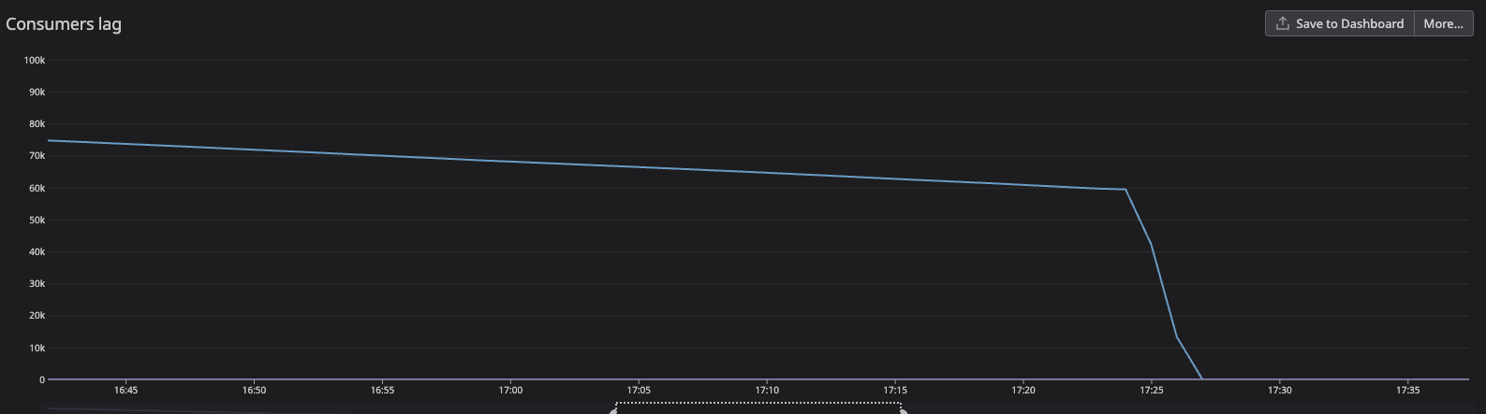Open the More... options menu
1486x414 pixels.
point(1443,23)
